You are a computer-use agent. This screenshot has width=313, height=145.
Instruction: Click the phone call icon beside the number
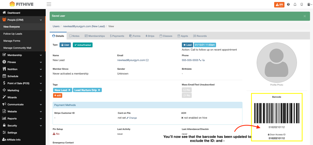[x=200, y=60]
